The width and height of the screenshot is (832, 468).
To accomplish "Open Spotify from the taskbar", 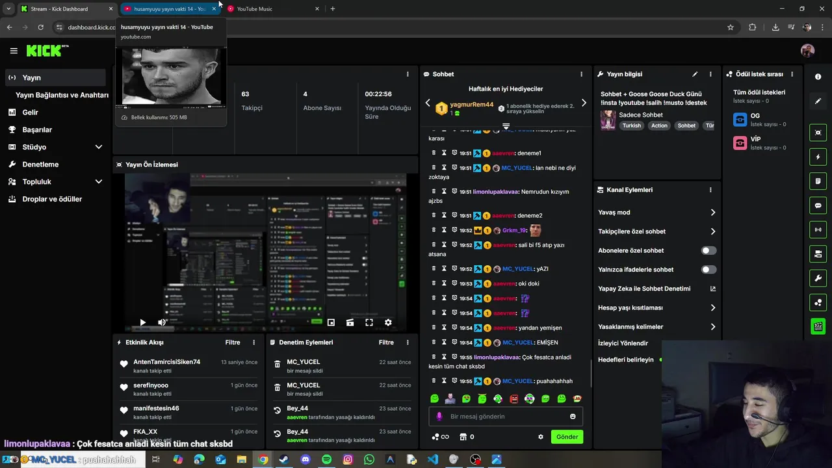I will 326,460.
